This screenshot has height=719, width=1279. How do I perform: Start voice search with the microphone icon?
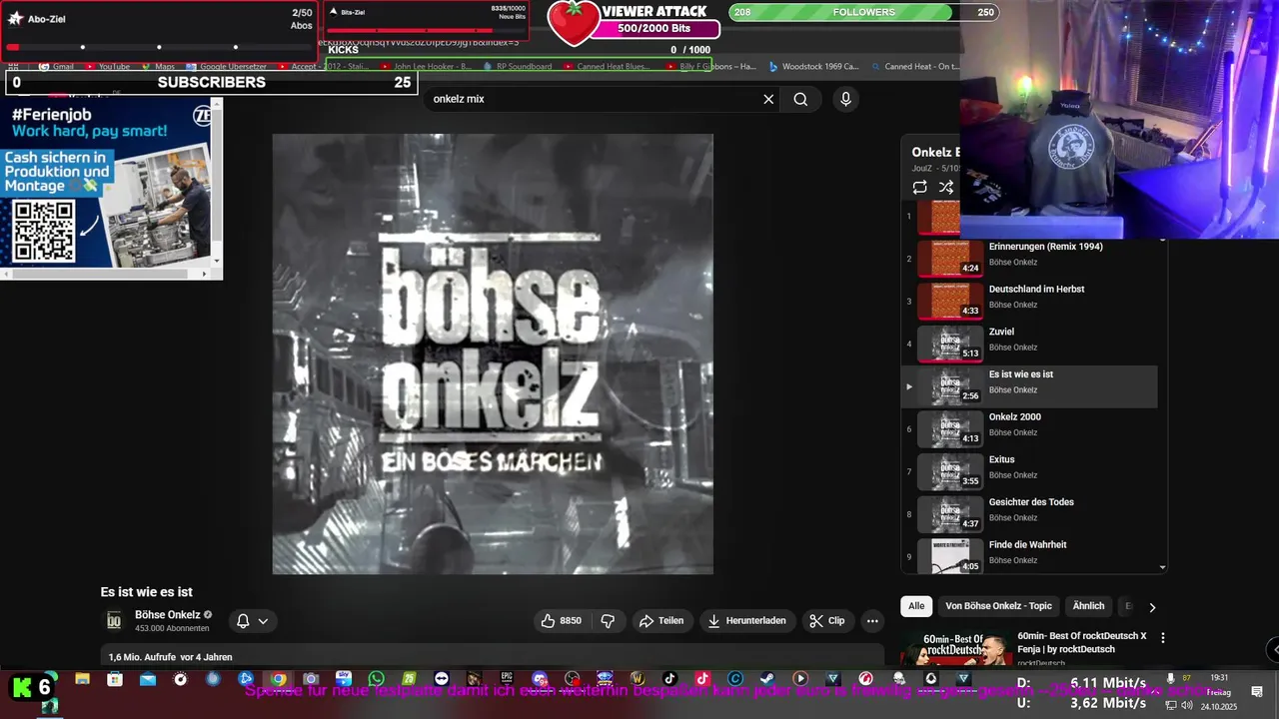[845, 99]
